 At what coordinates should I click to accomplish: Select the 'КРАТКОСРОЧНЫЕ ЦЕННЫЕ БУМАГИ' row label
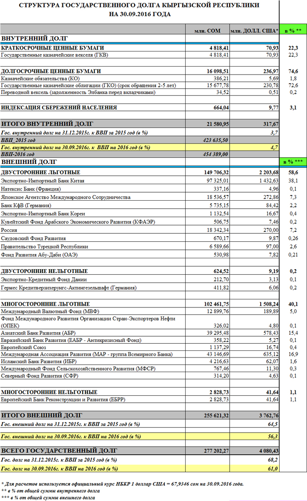pos(52,48)
